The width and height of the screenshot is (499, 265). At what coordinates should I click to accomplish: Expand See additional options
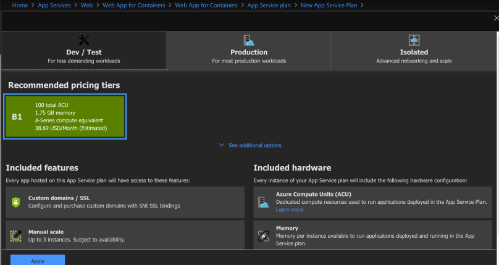[x=250, y=145]
